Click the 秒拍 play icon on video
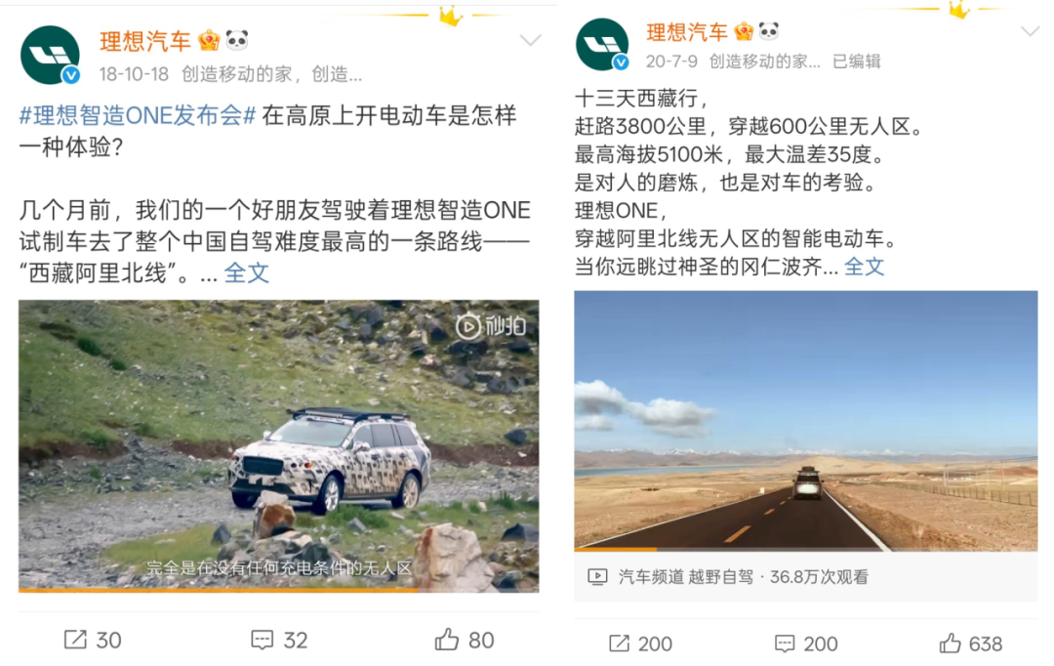The image size is (1054, 666). [x=468, y=327]
